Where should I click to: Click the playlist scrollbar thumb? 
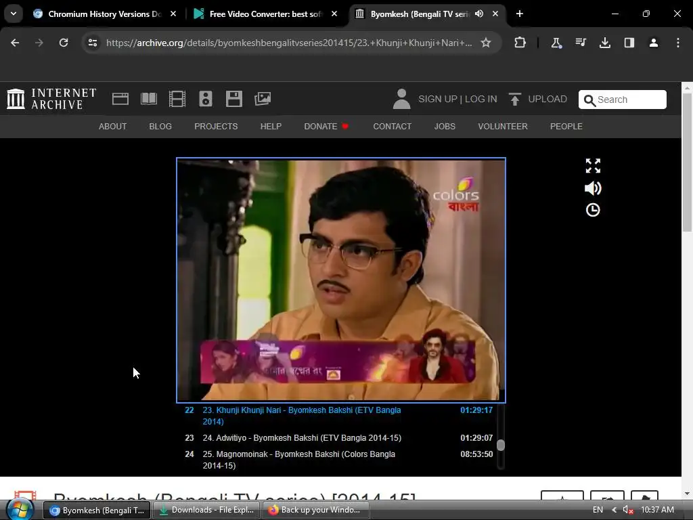click(x=501, y=445)
